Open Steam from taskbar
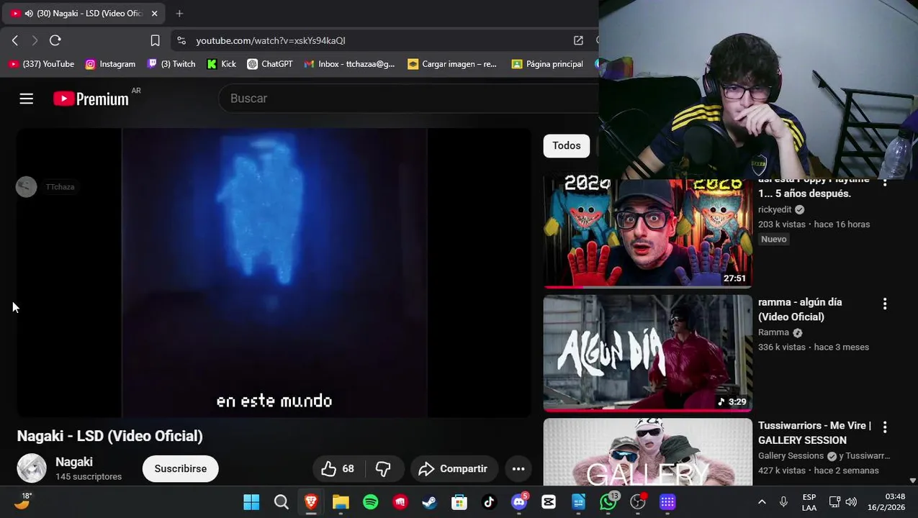Screen dimensions: 918x518 tap(430, 502)
